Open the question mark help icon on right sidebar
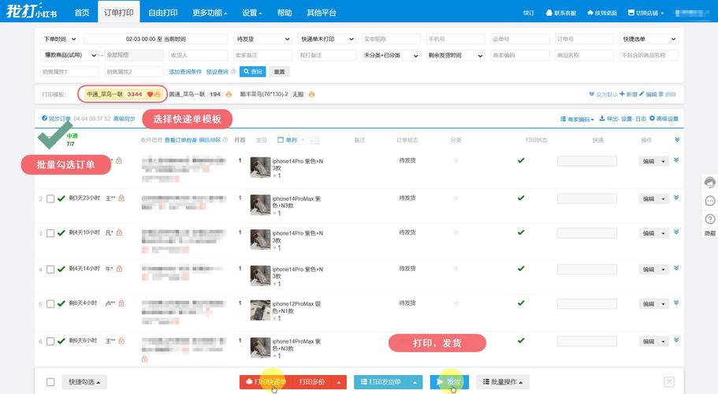 [710, 219]
